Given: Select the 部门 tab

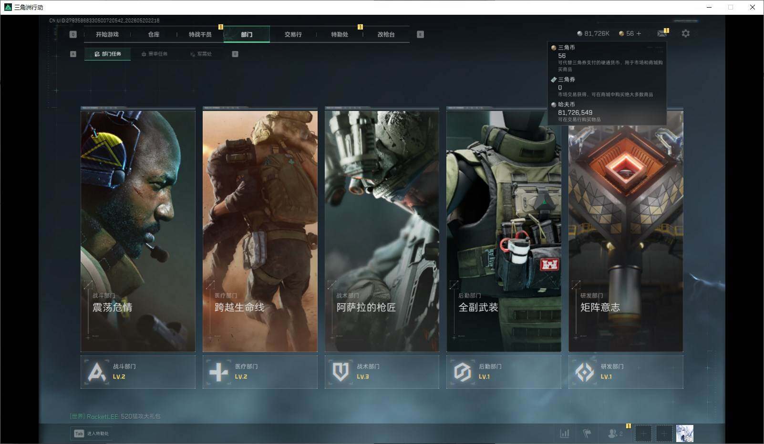Looking at the screenshot, I should pos(247,34).
